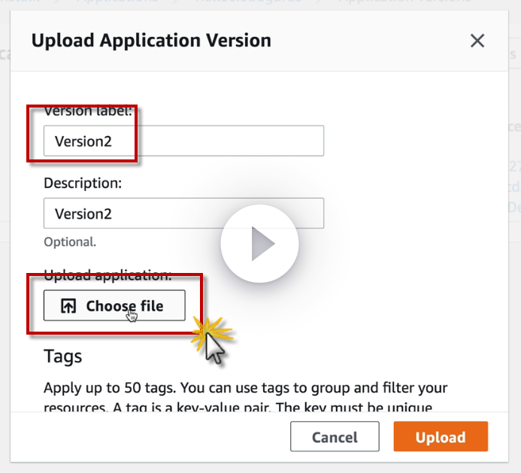
Task: Select the Tags section heading
Action: (x=63, y=355)
